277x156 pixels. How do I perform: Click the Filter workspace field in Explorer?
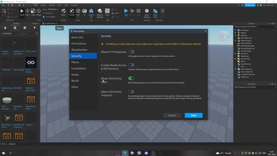tap(255, 26)
